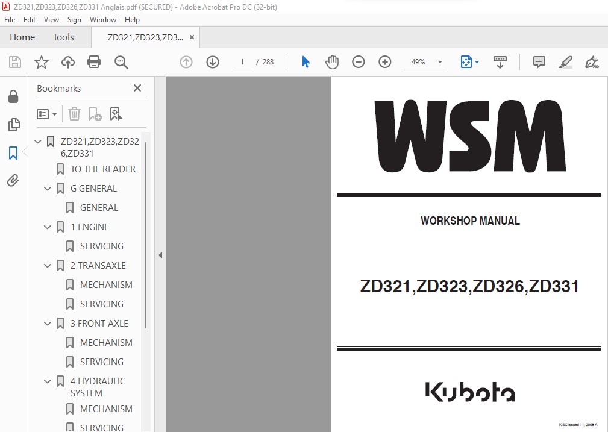Click the page number input field

pos(242,62)
